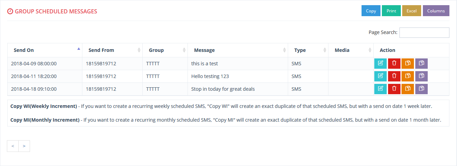Open the Columns visibility button

[x=436, y=11]
